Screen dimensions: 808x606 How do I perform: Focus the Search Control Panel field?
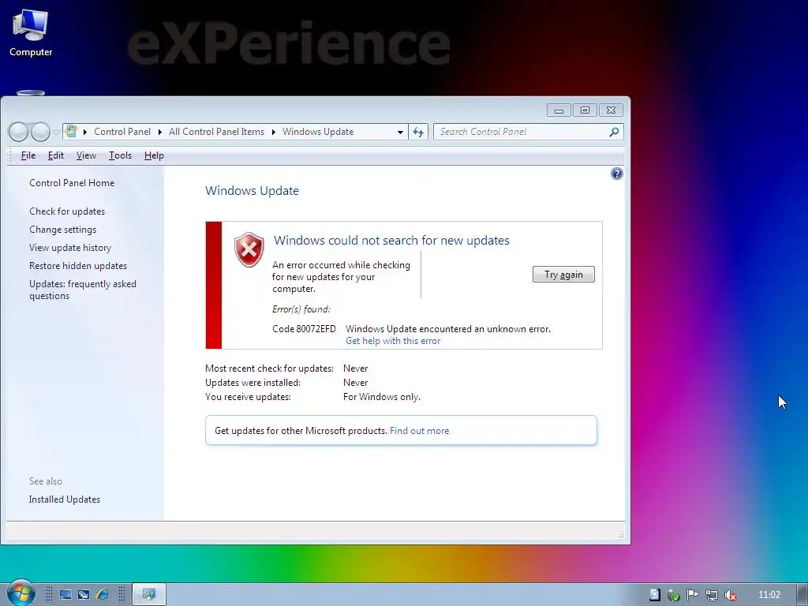(x=528, y=132)
